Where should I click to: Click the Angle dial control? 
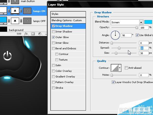[x=115, y=35]
